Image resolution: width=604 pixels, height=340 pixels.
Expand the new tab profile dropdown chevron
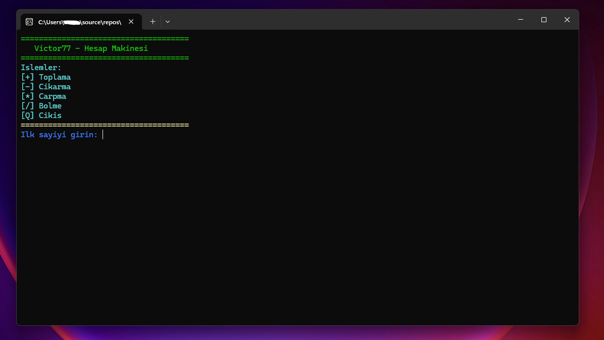pos(168,22)
